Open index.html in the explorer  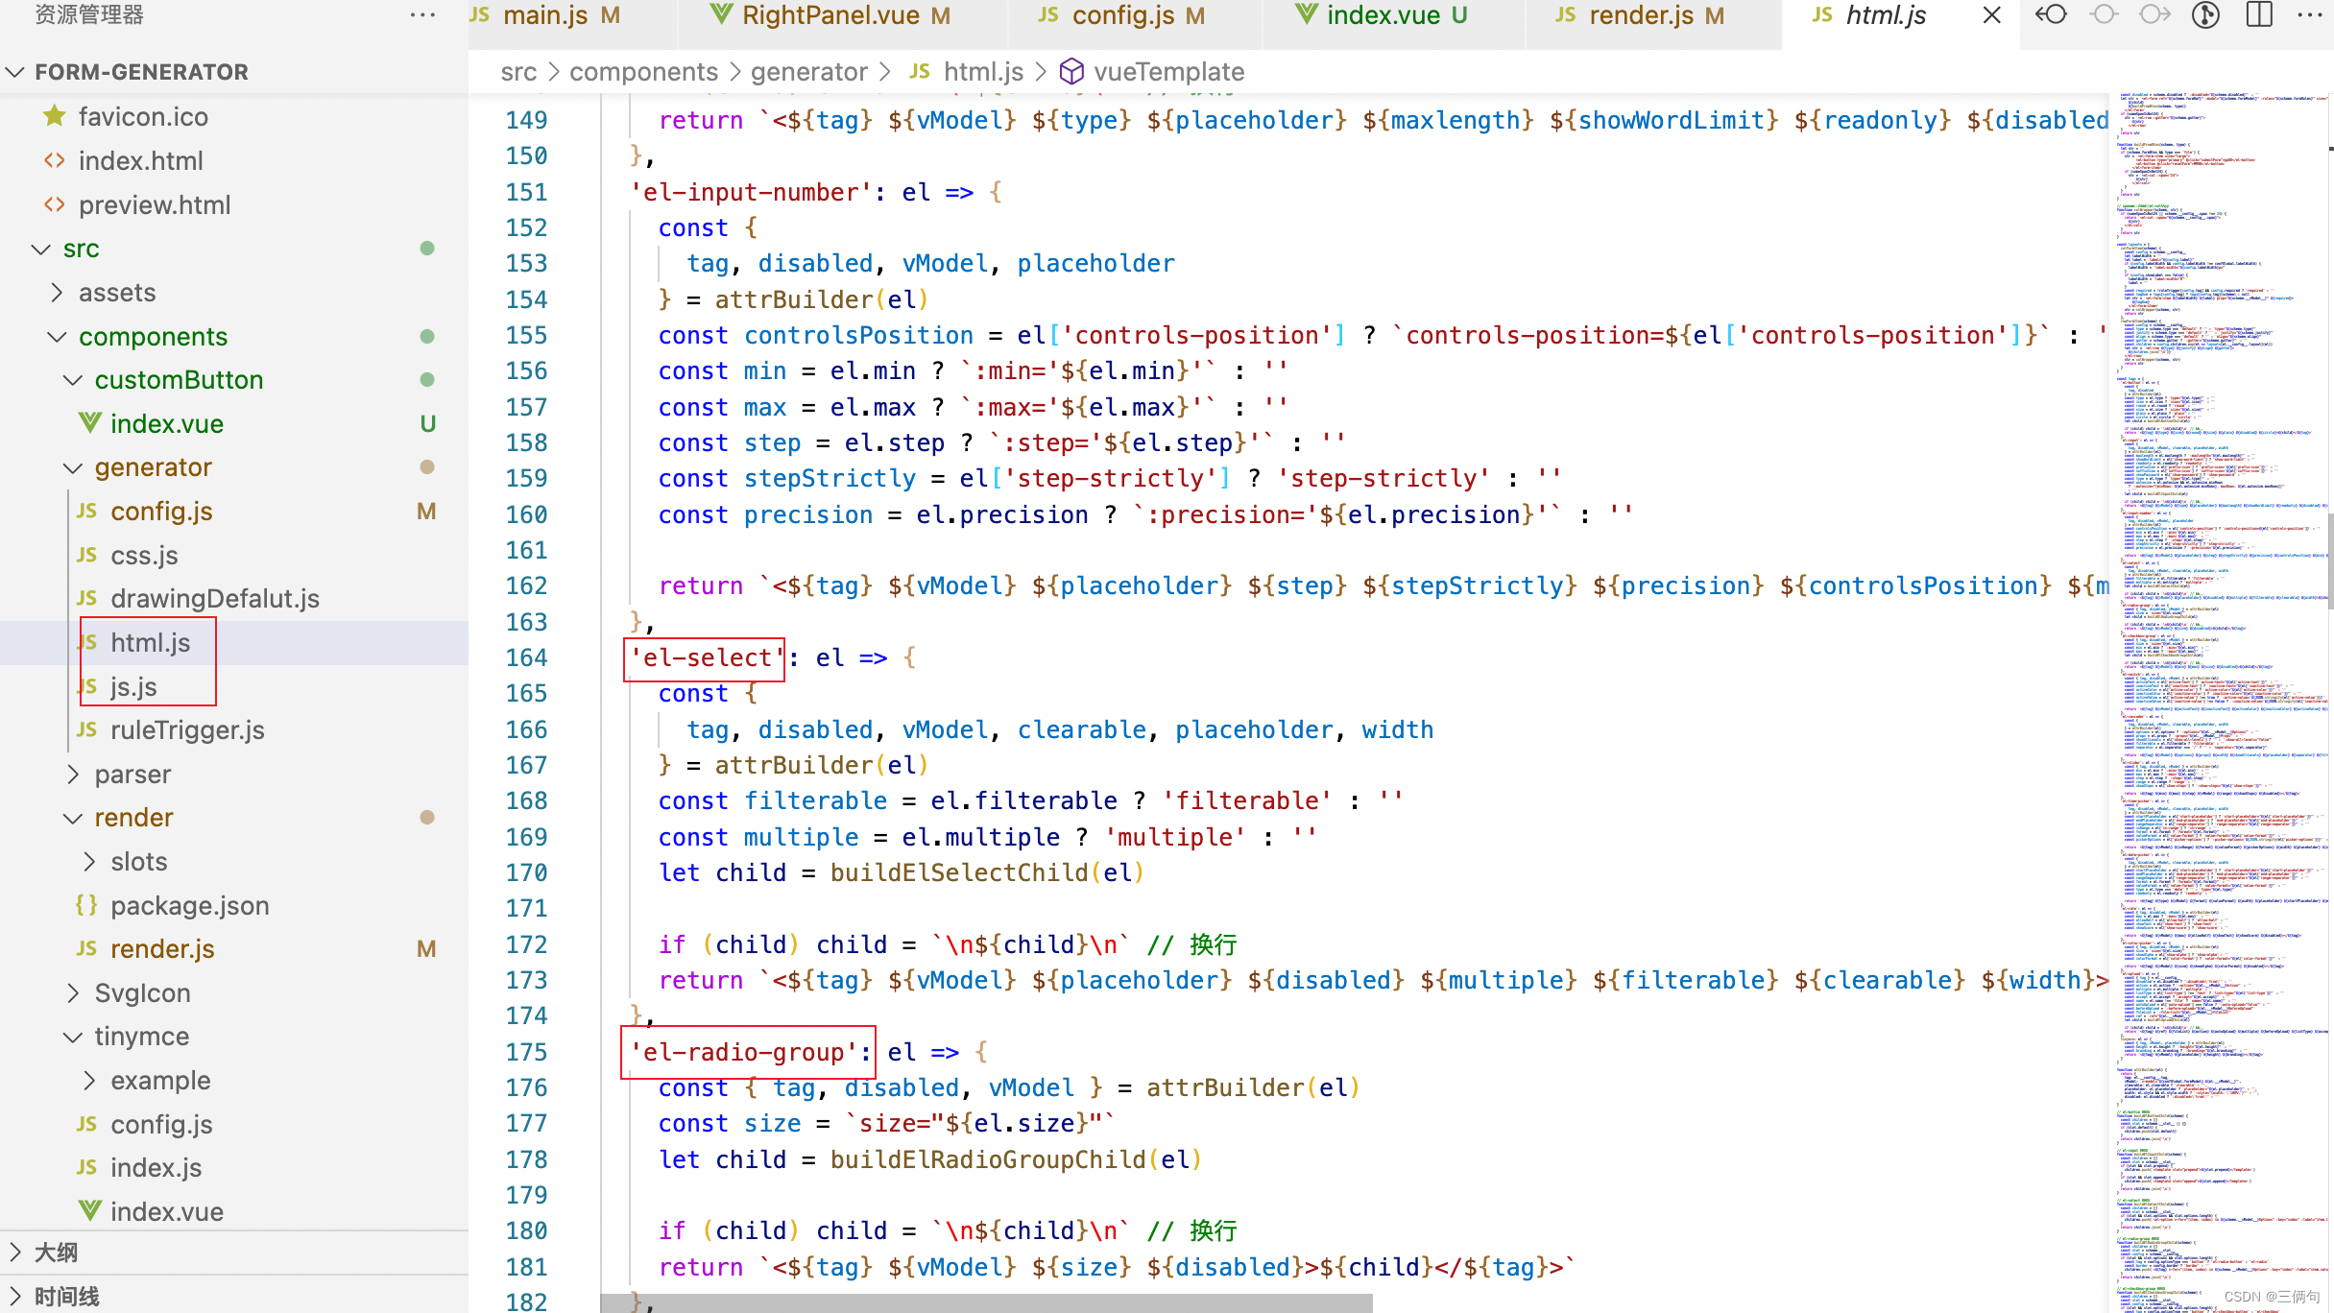140,161
